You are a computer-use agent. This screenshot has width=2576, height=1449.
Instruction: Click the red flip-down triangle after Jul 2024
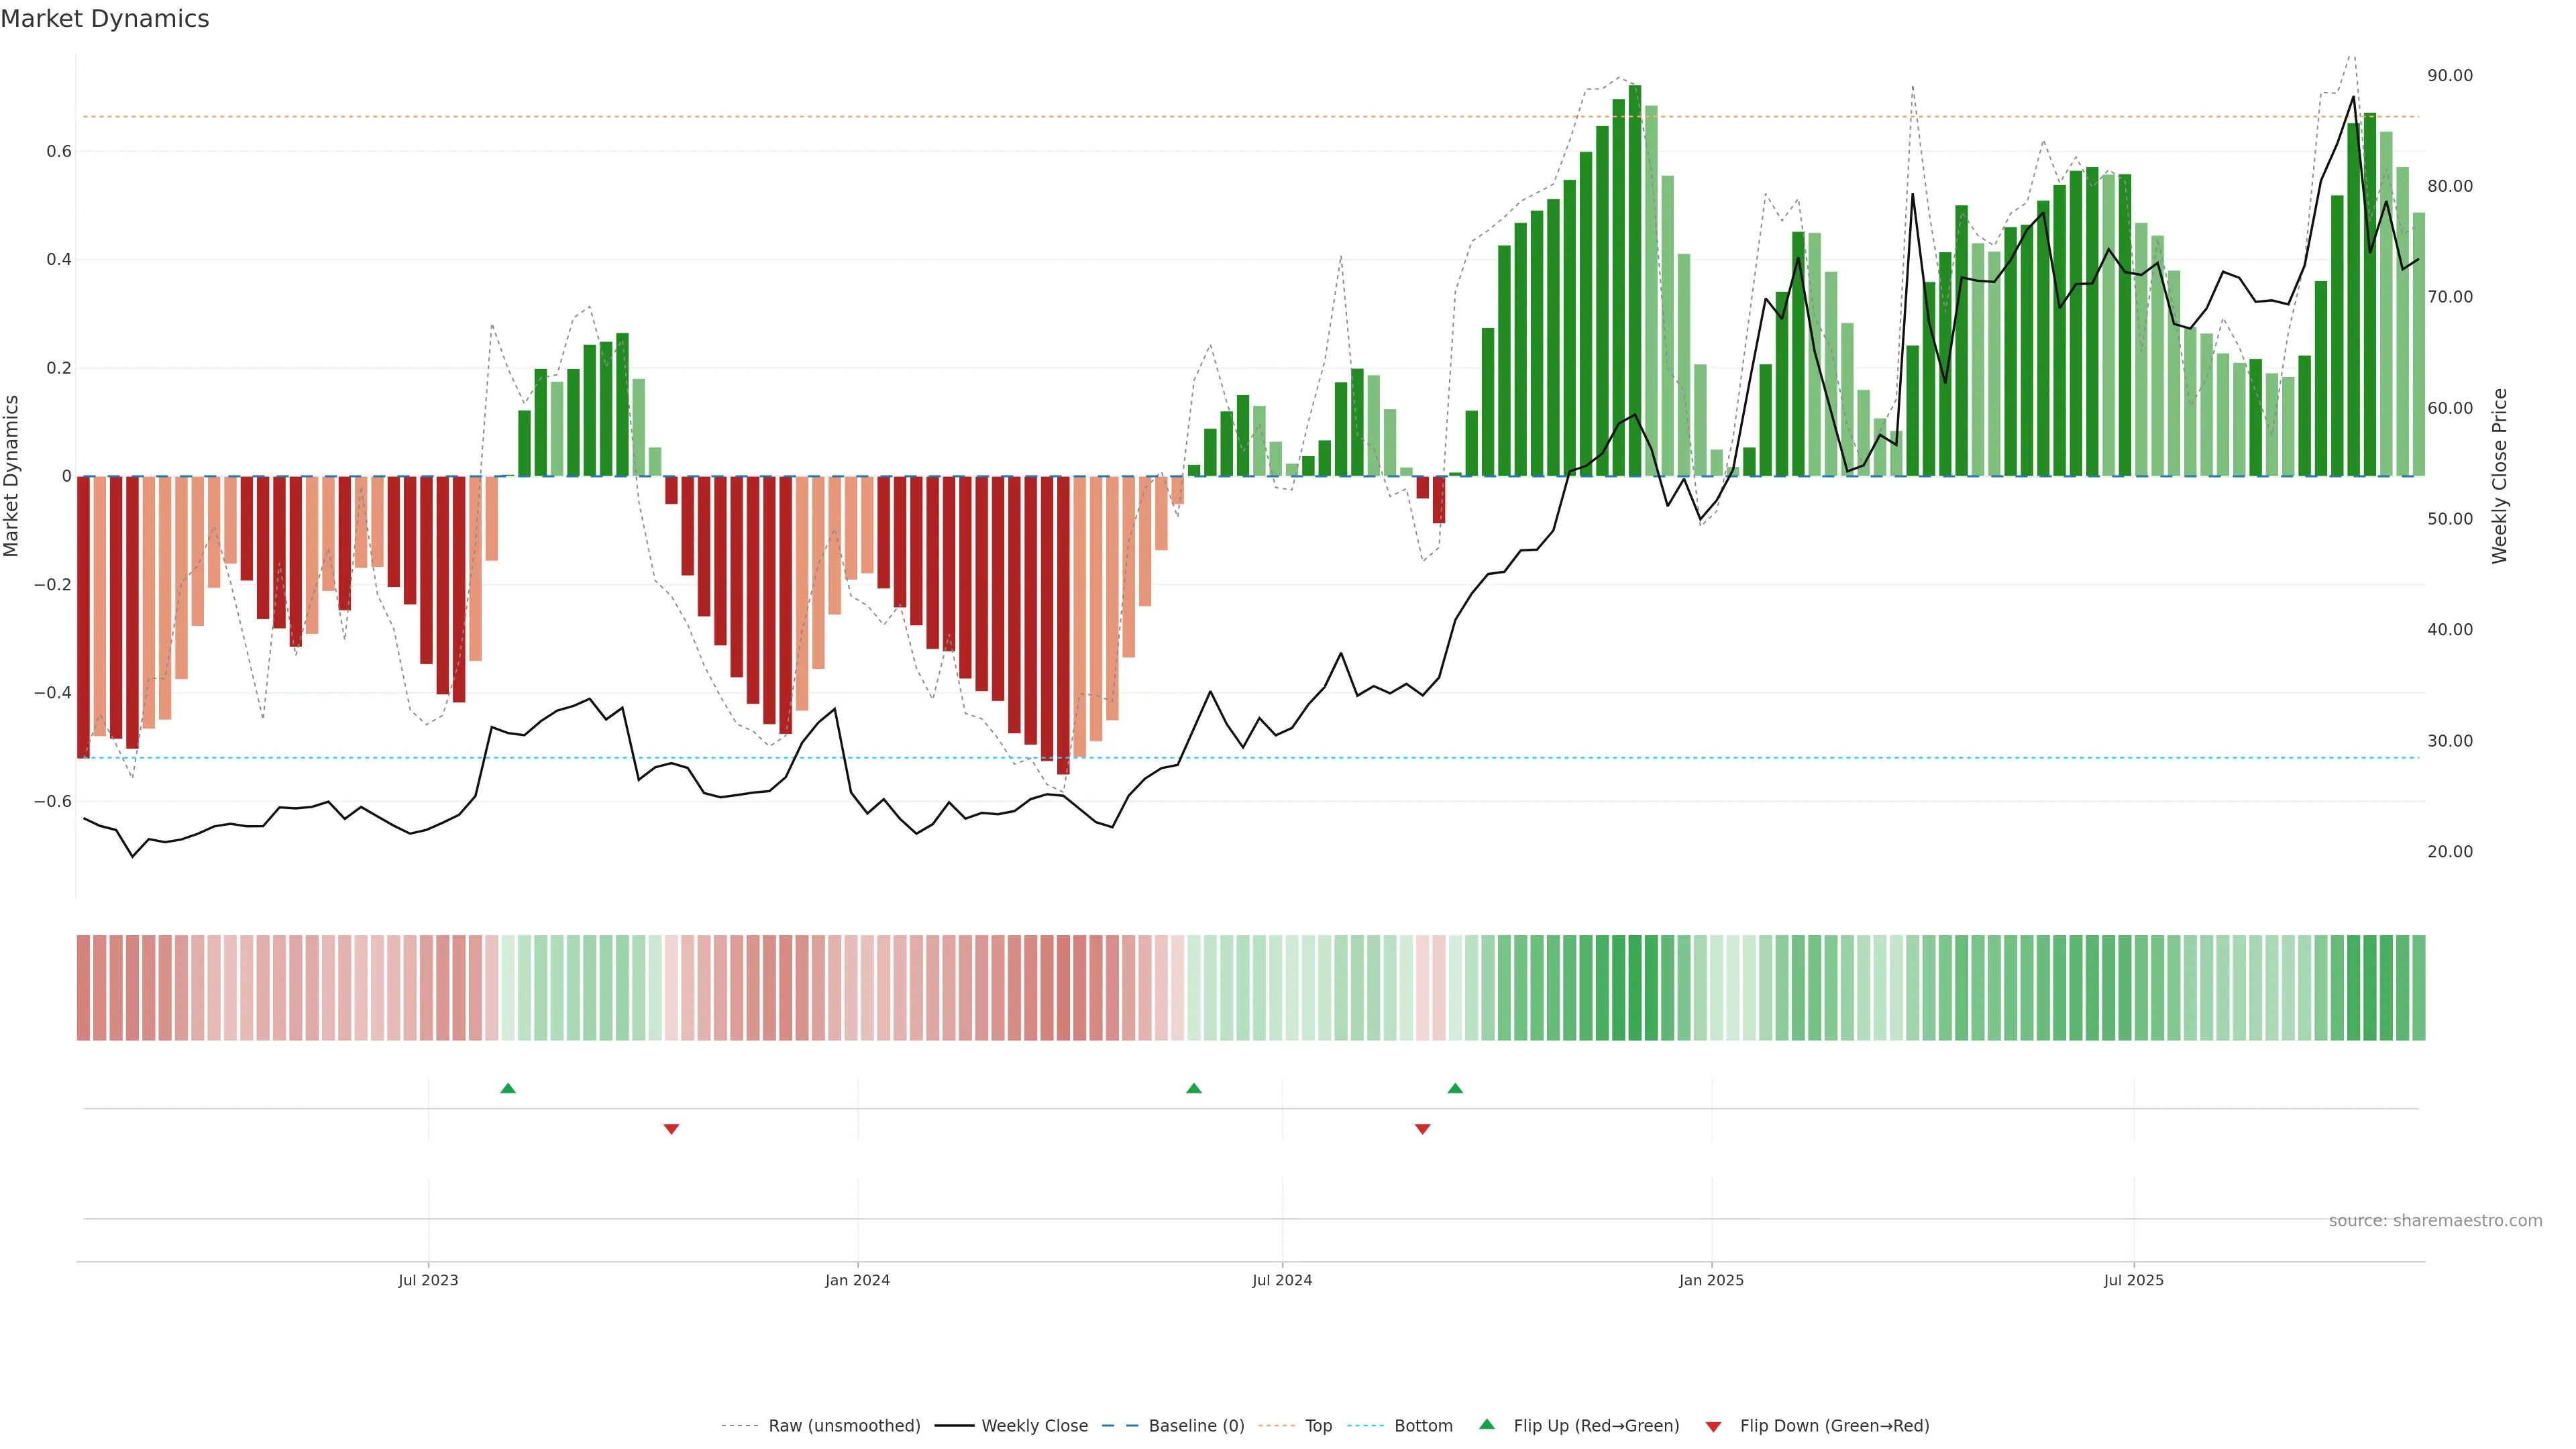(x=1422, y=1129)
